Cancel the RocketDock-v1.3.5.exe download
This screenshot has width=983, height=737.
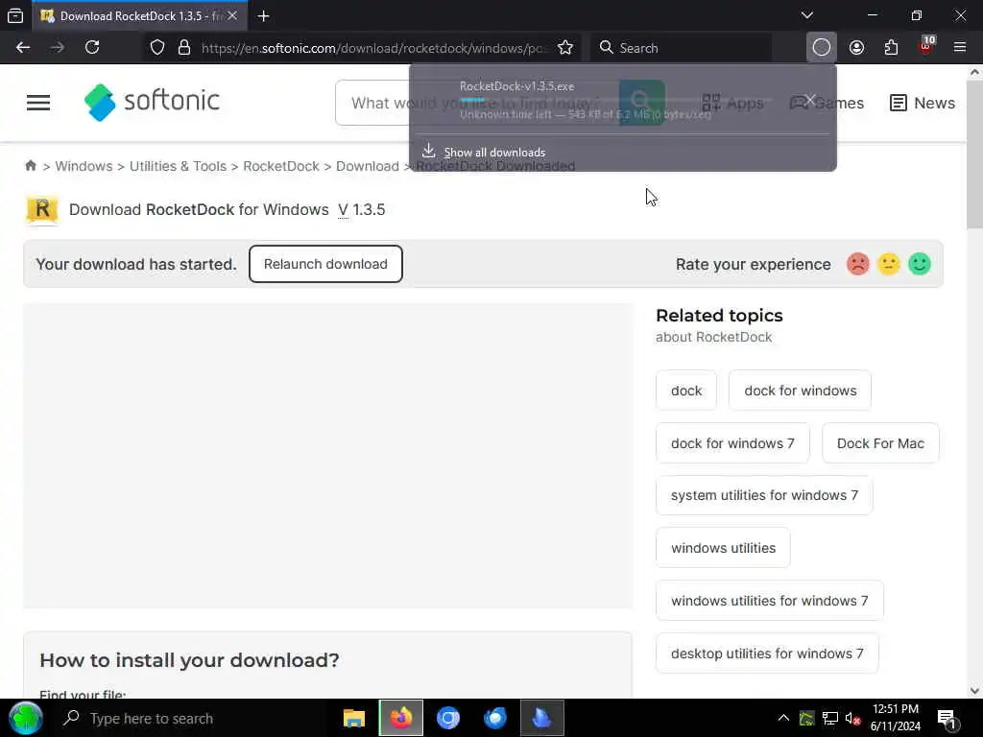(810, 100)
